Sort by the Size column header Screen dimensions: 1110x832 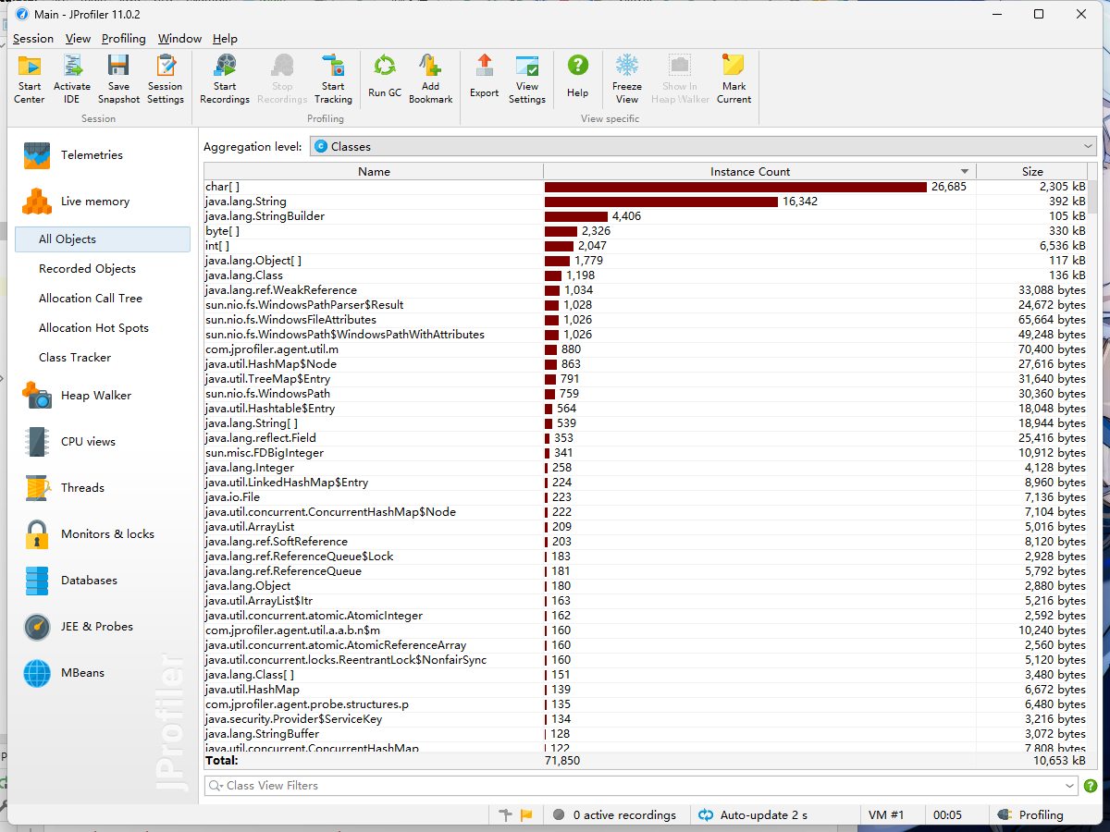(1032, 171)
